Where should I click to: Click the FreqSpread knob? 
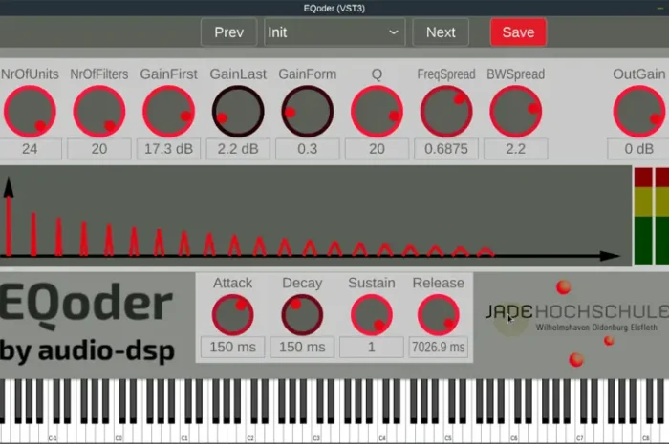(x=446, y=111)
